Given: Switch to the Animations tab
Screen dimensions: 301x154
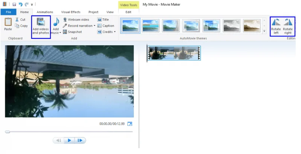Looking at the screenshot, I should (45, 12).
